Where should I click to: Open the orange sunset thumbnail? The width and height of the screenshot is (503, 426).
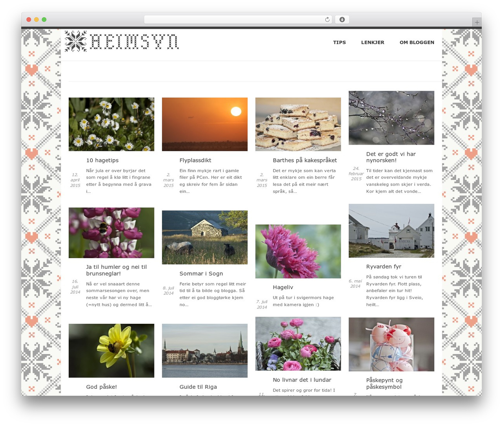pyautogui.click(x=205, y=124)
